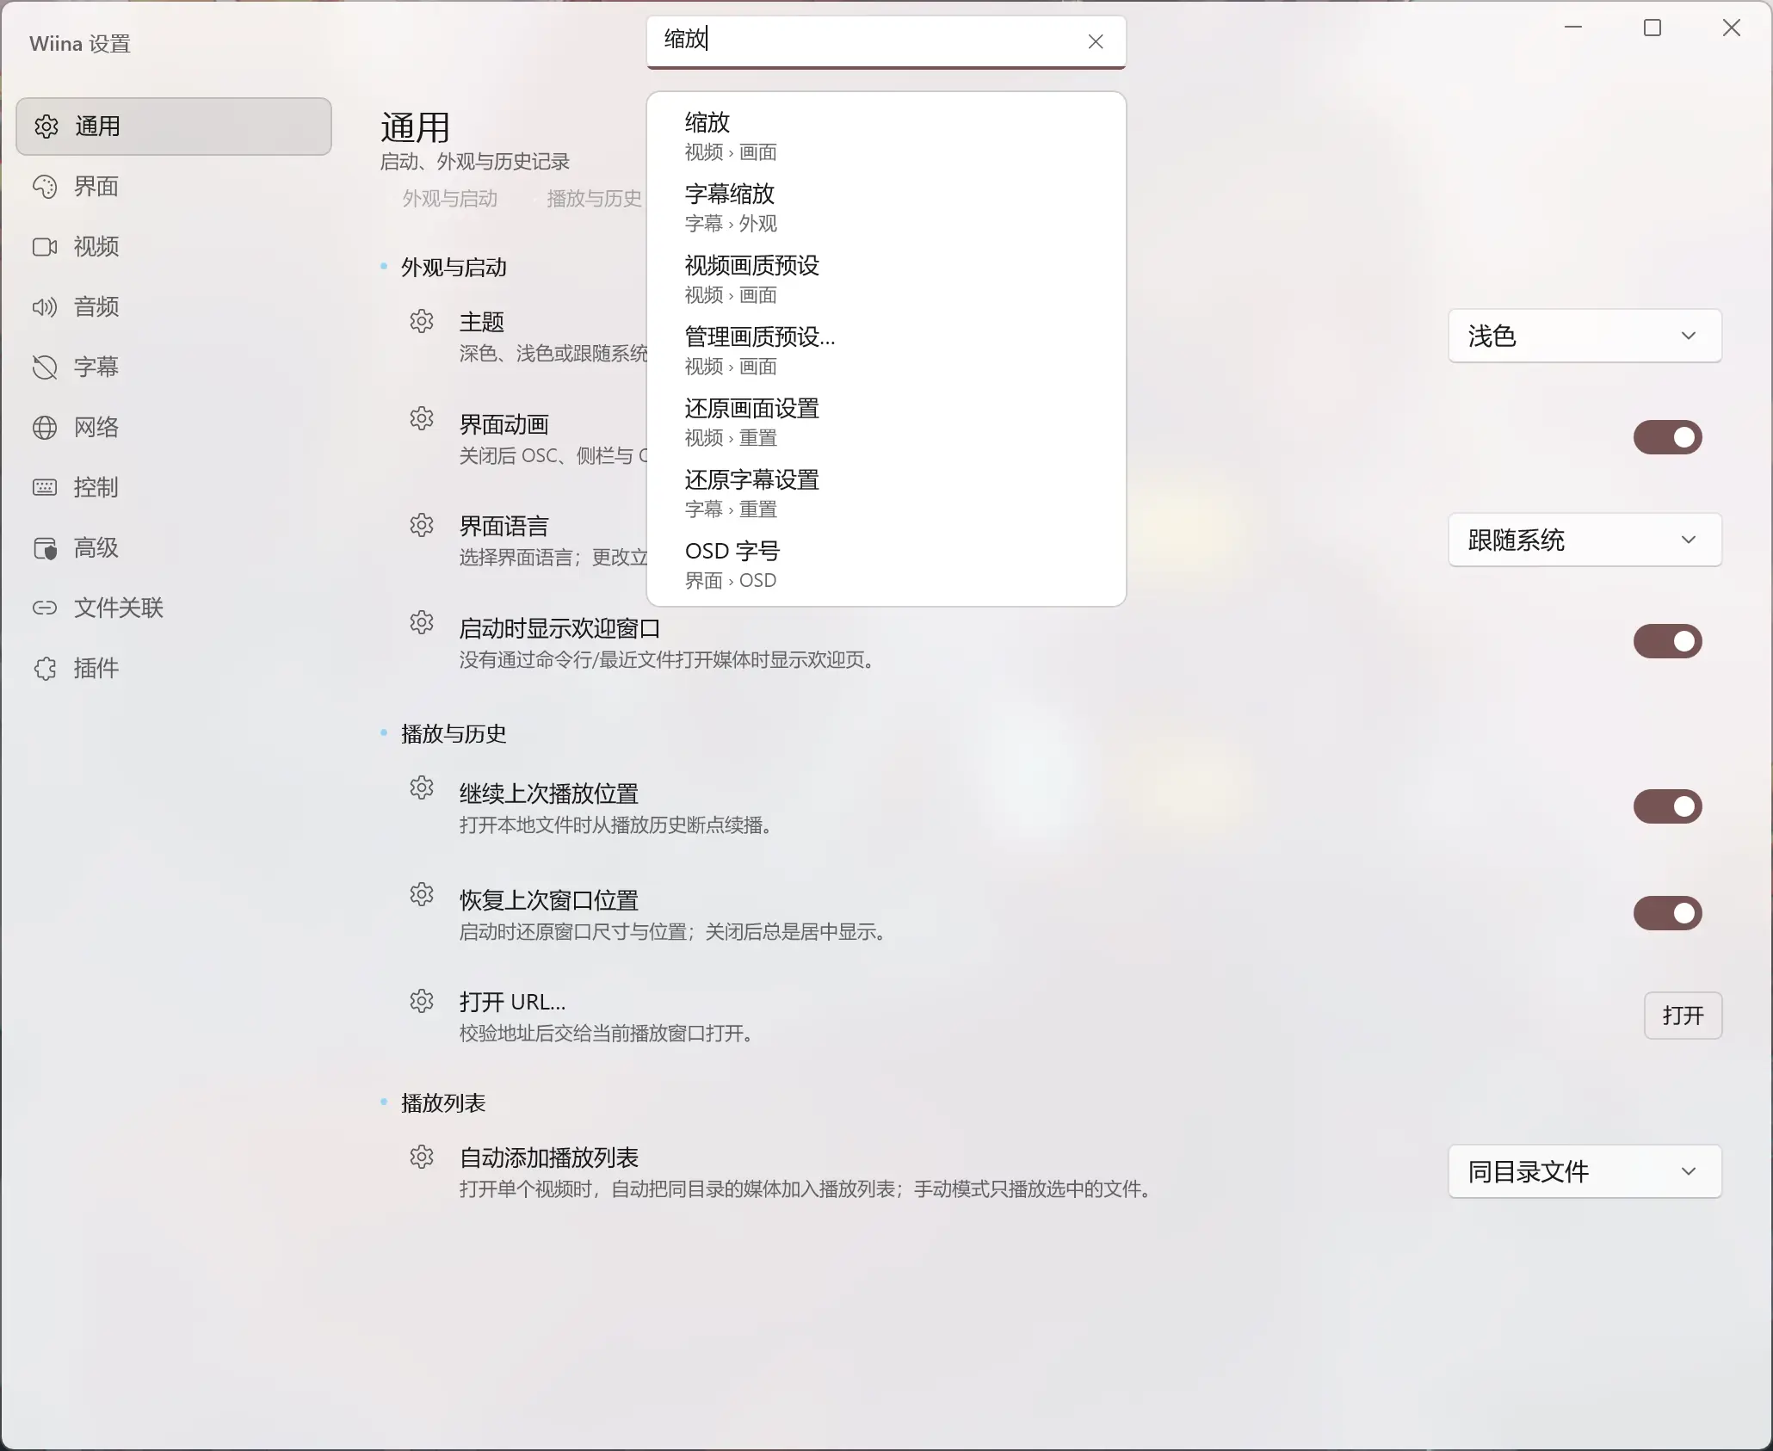Choose the 还原画面设置 search result
The height and width of the screenshot is (1451, 1773).
[x=886, y=422]
